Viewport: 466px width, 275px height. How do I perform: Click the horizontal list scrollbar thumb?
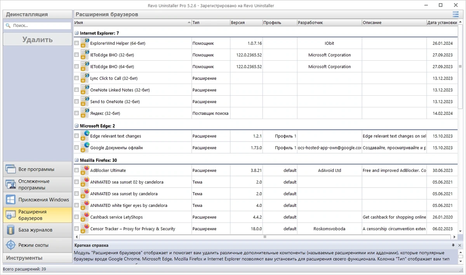point(265,236)
